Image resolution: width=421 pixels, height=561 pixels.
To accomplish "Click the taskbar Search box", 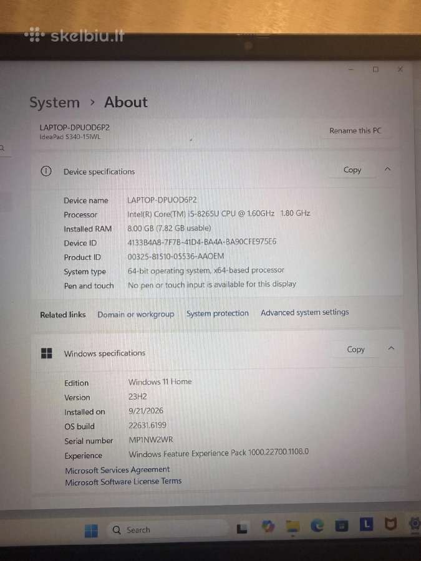I will point(168,529).
